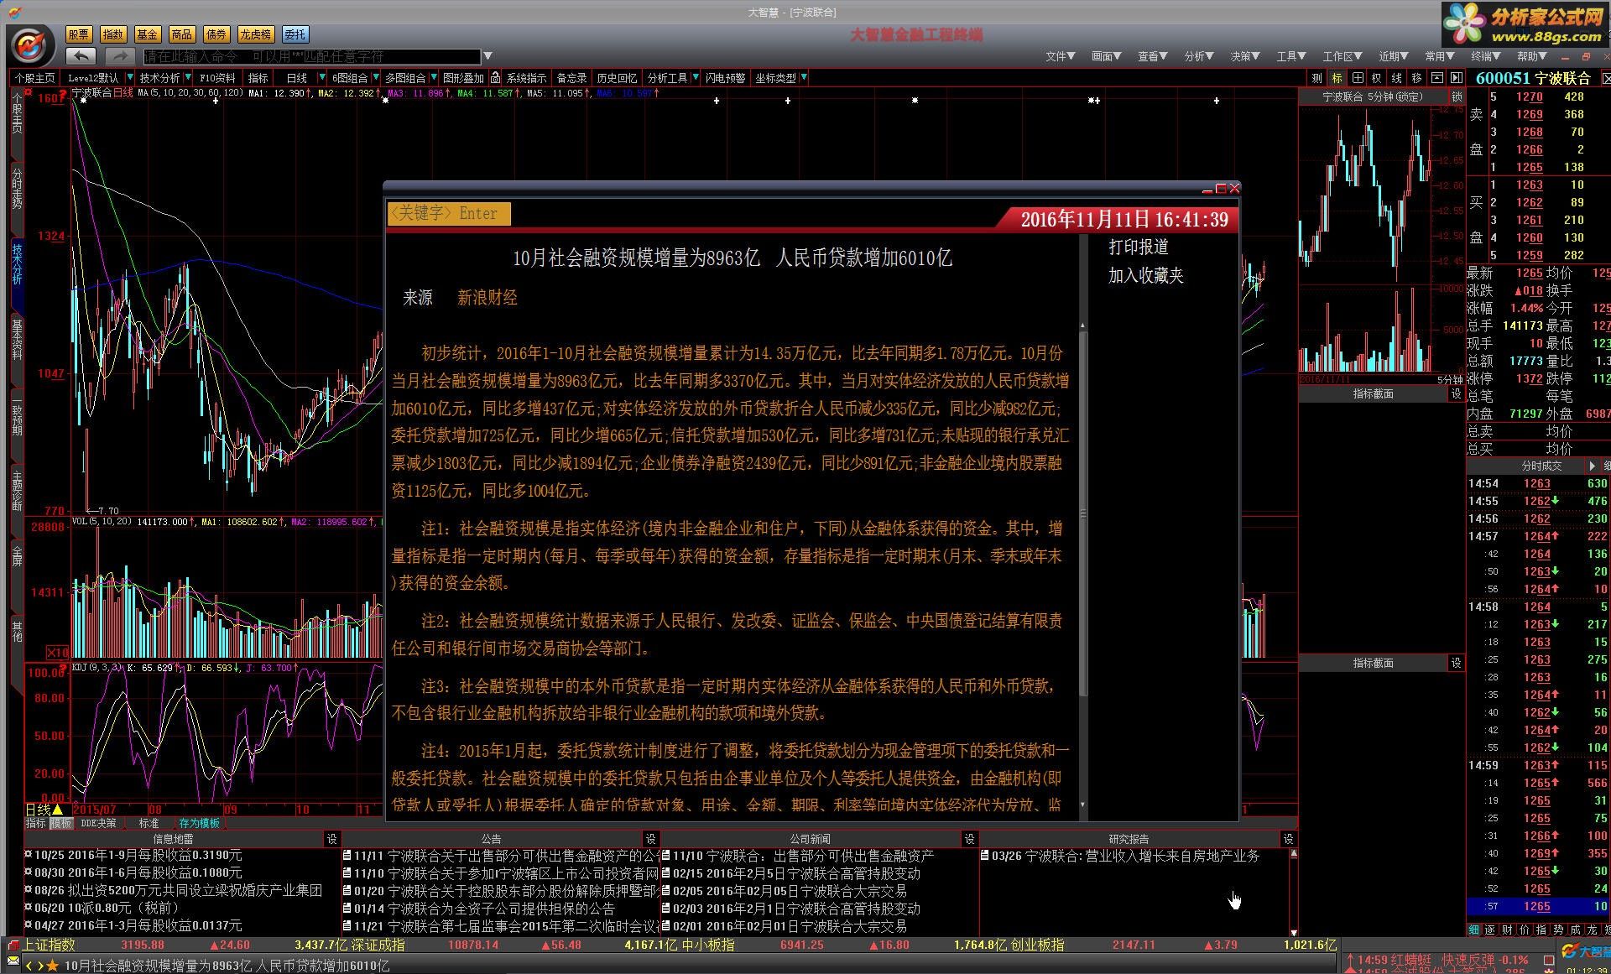
Task: Open the 查看 menu
Action: coord(1152,56)
